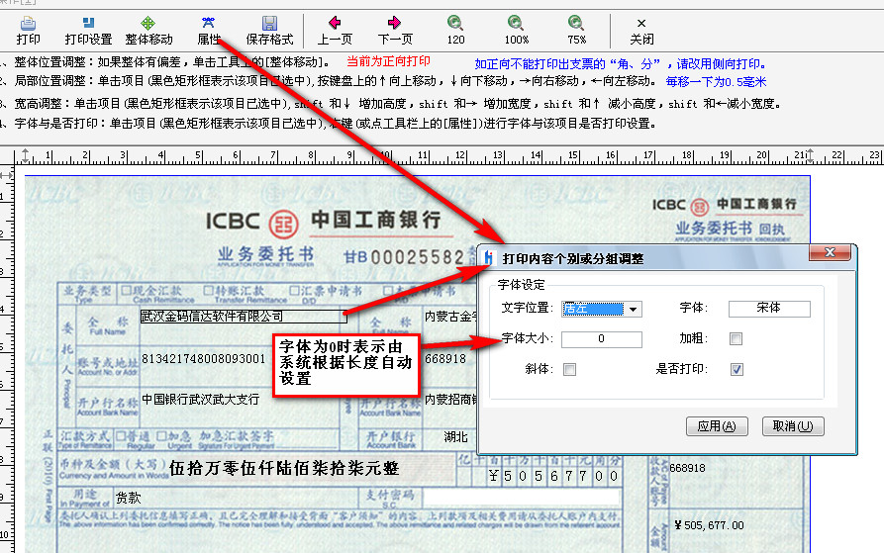This screenshot has width=884, height=553.
Task: Uncheck the 是否打印 checkbox
Action: coord(737,369)
